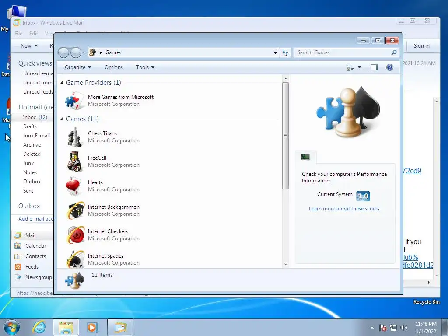Click the games list scroll down arrow
The width and height of the screenshot is (448, 336).
tap(286, 265)
